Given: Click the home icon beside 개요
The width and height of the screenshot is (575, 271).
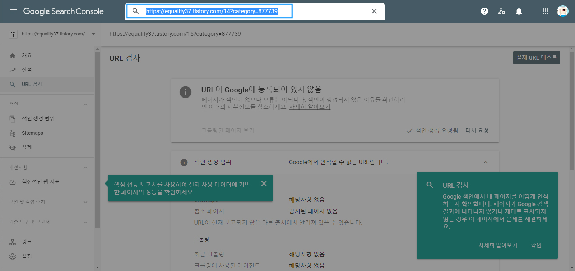Looking at the screenshot, I should (13, 56).
